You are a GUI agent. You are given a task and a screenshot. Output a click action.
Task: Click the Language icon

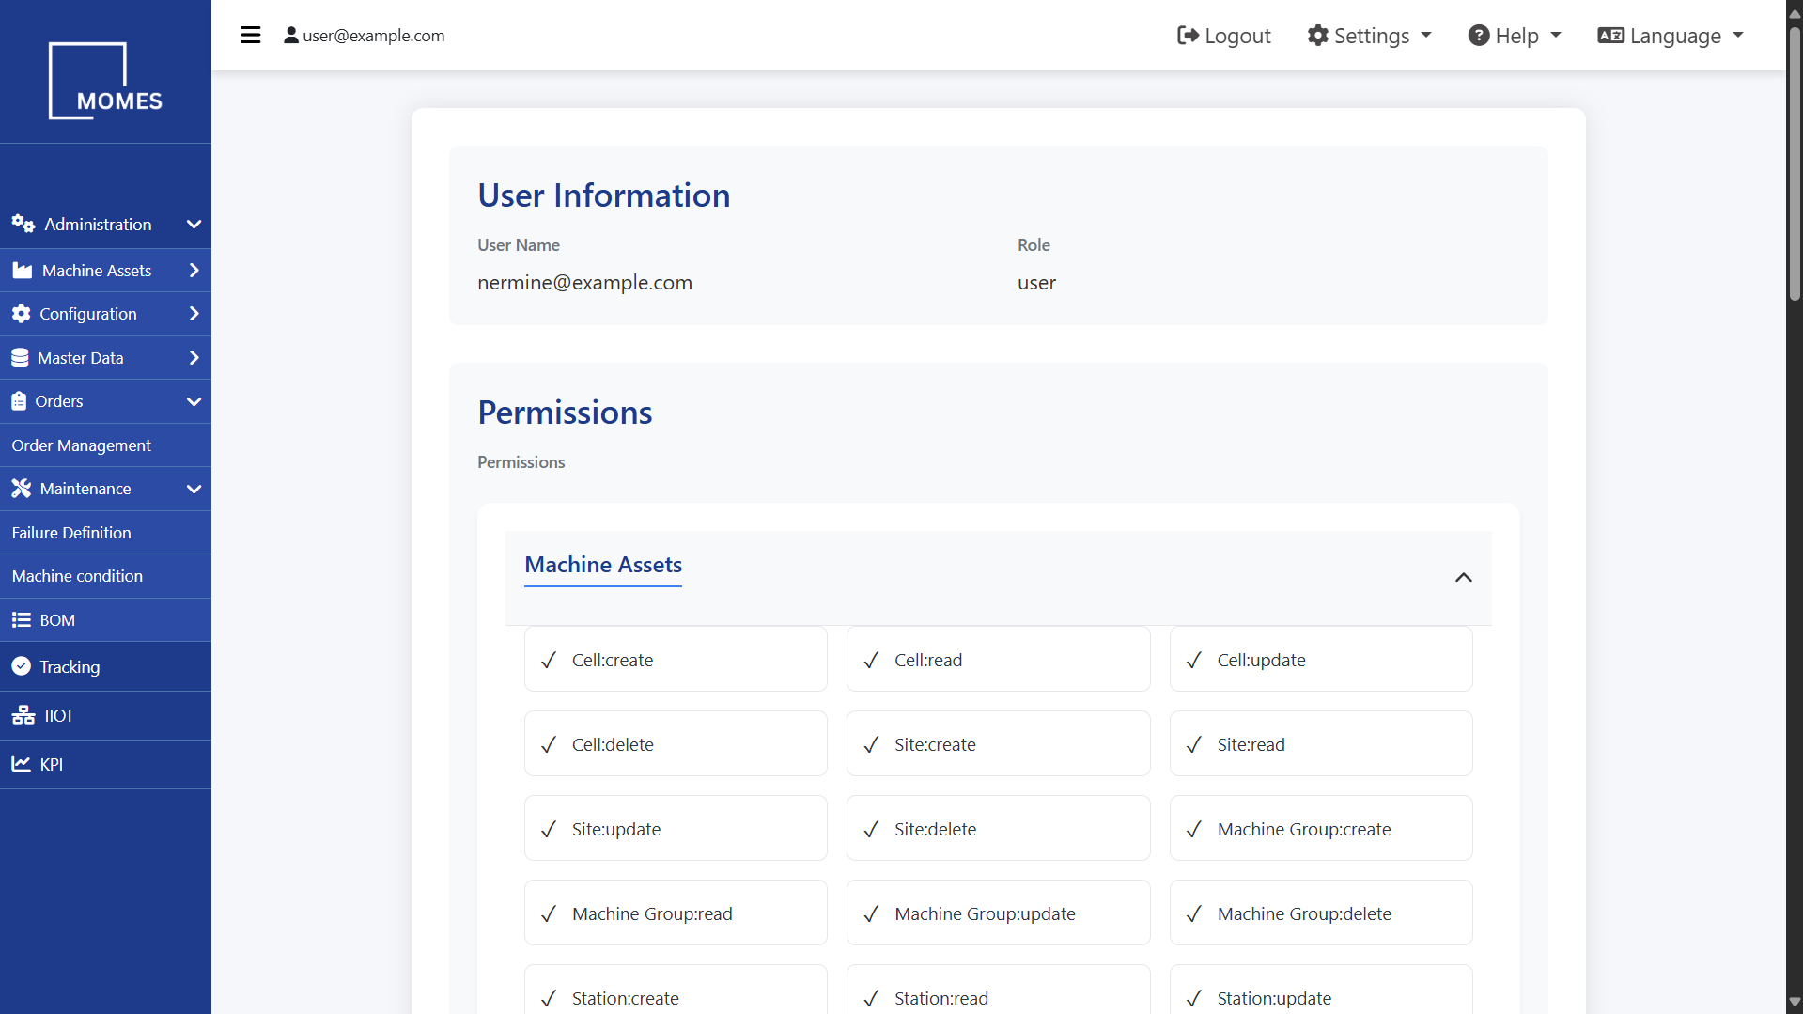click(x=1610, y=36)
